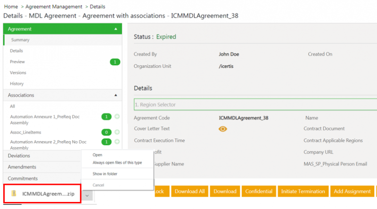Expand the Commitments section

[x=42, y=178]
